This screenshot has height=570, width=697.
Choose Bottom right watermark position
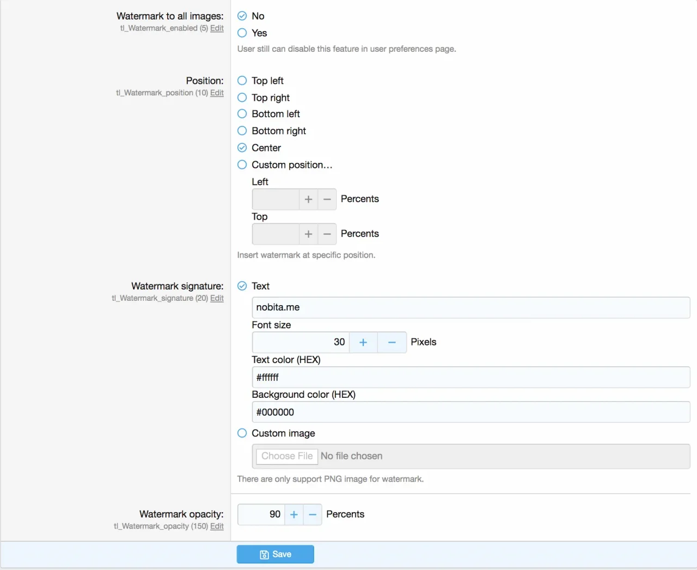coord(242,131)
